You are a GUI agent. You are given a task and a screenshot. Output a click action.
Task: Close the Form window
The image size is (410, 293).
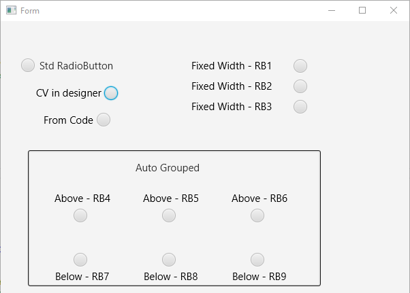point(394,10)
